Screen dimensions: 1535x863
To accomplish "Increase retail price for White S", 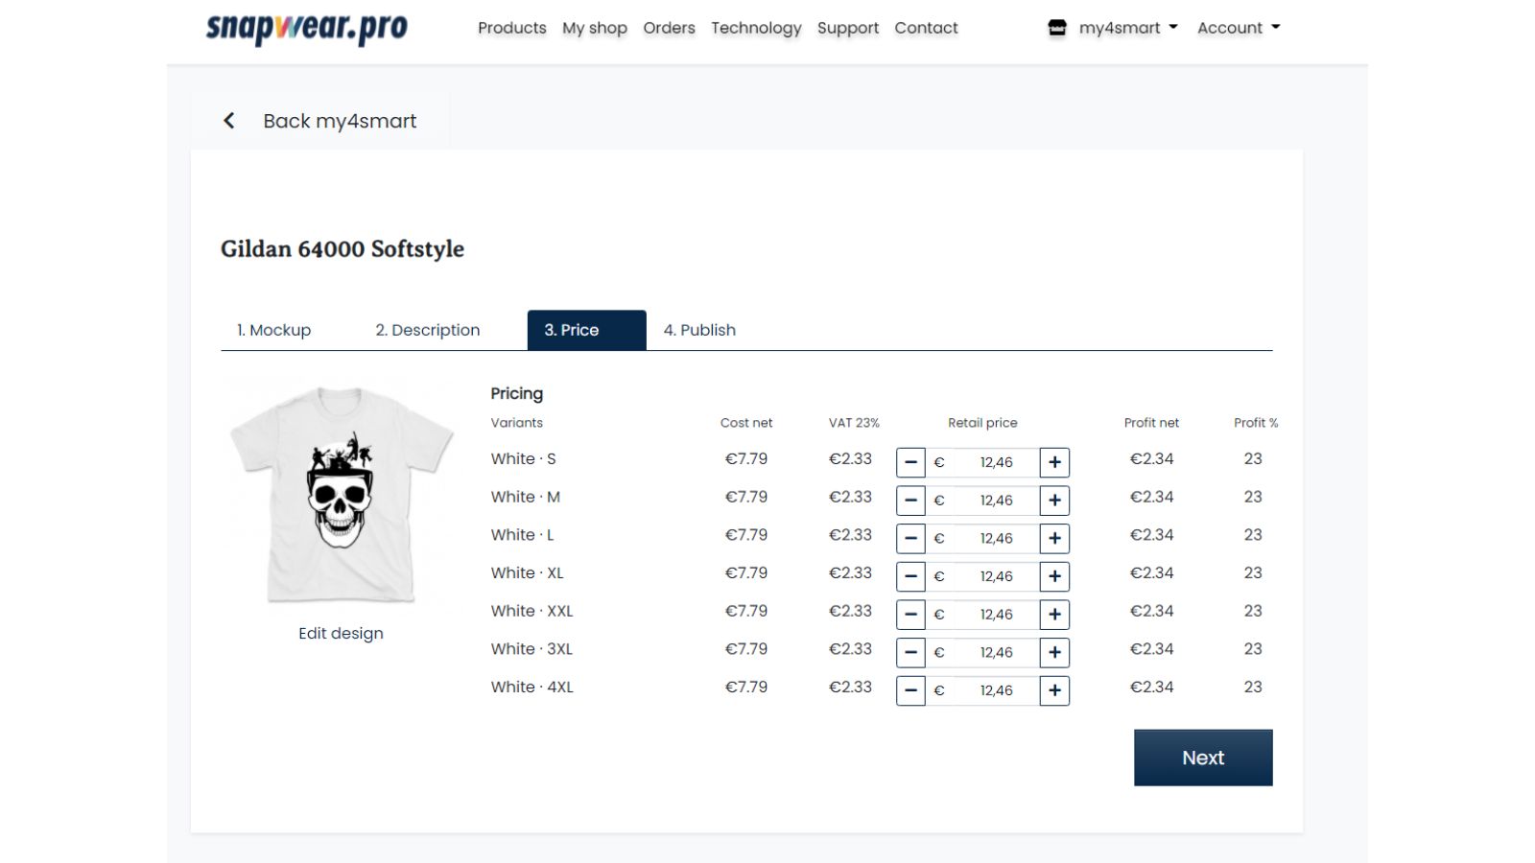I will coord(1054,462).
